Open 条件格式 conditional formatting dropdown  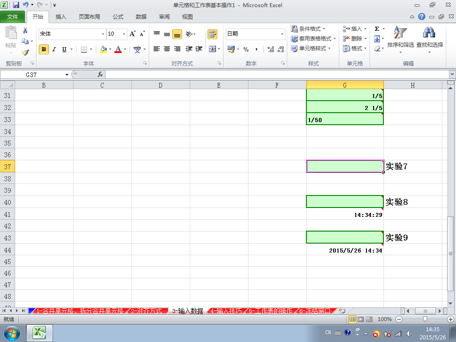(308, 28)
